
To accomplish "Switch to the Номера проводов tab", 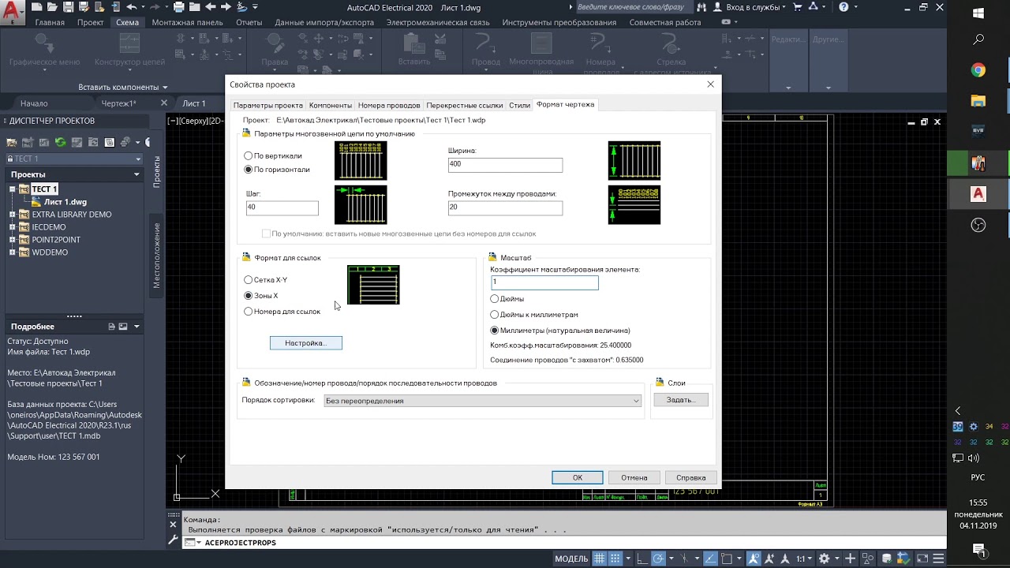I will (389, 105).
